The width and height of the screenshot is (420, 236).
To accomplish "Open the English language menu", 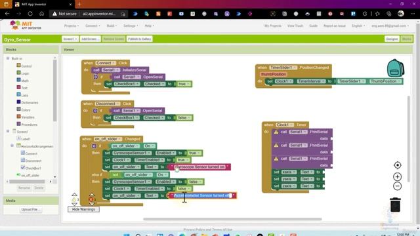I will pos(358,26).
